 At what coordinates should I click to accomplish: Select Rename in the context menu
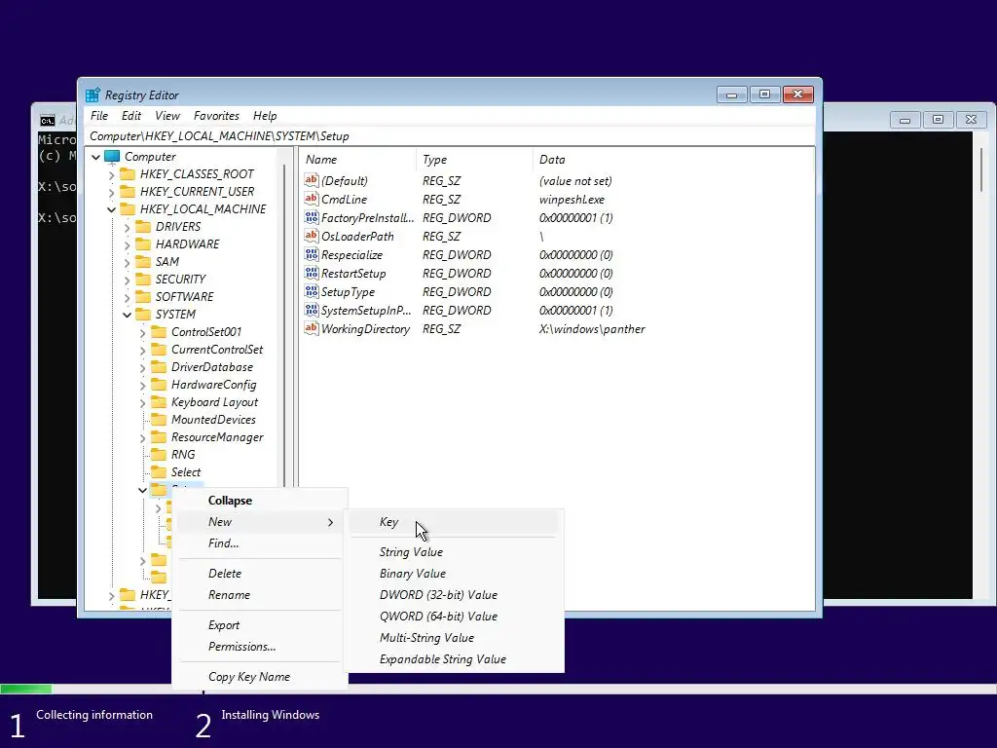(x=260, y=595)
